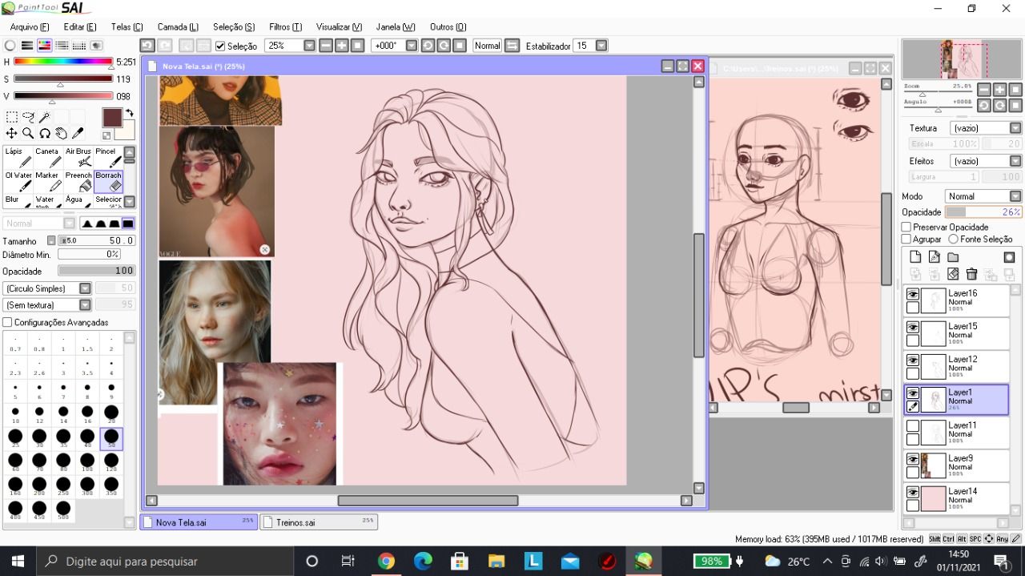Select the Caneta pen tool

[47, 158]
